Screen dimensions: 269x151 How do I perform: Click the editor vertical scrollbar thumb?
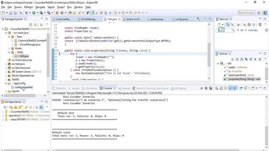[x=209, y=55]
